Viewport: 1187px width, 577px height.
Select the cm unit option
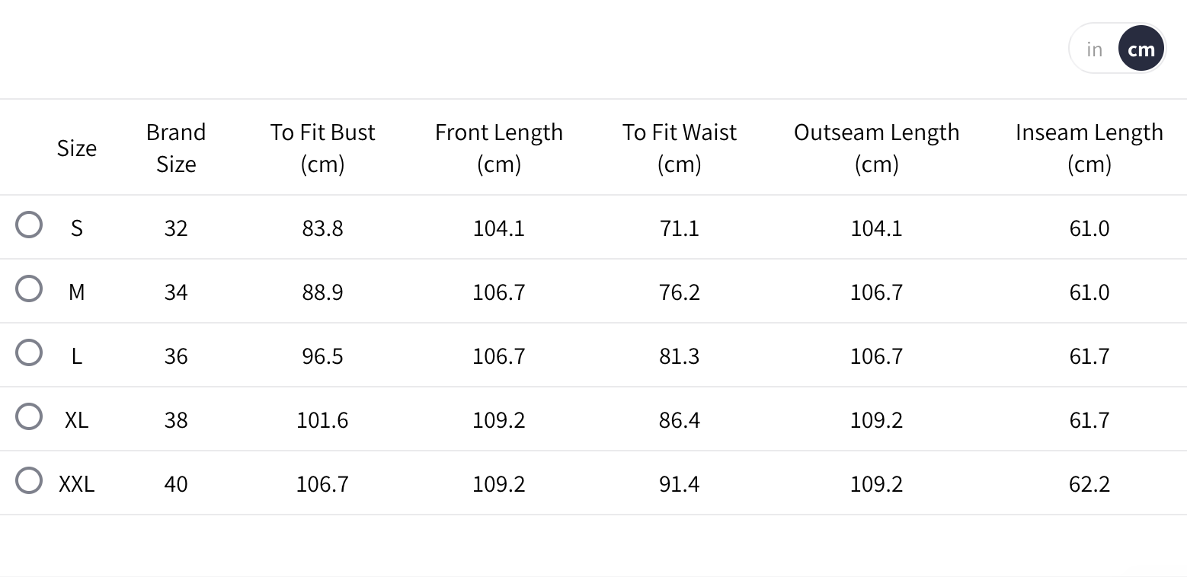coord(1141,49)
